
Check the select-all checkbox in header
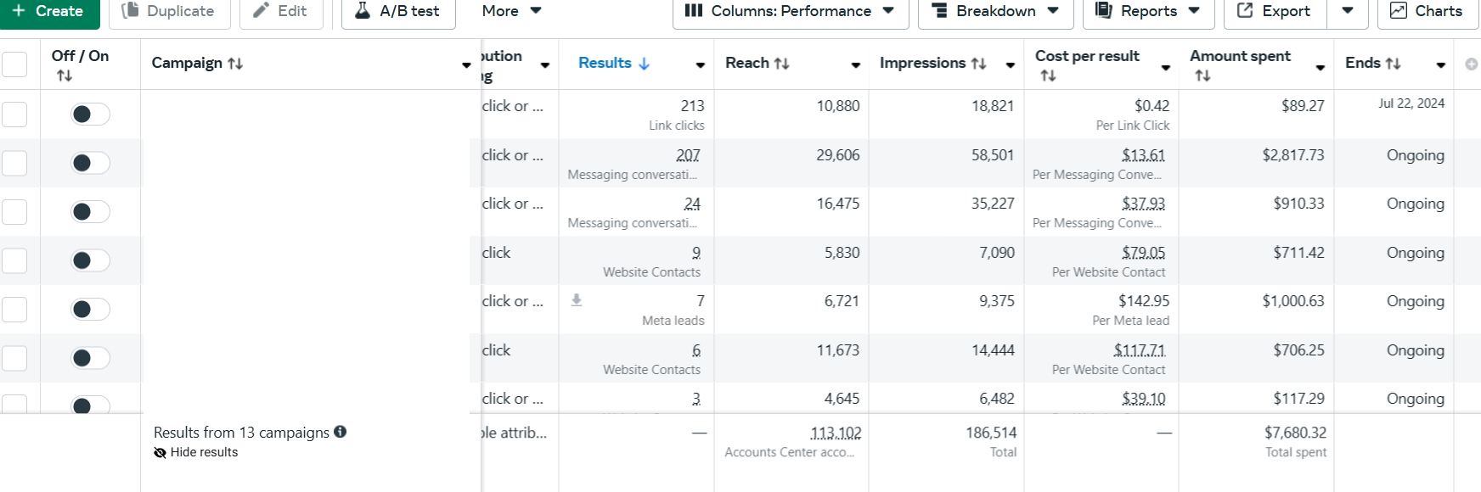tap(14, 64)
